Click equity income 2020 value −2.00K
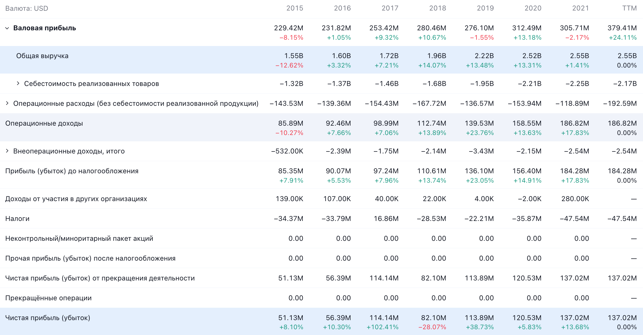 pos(529,199)
